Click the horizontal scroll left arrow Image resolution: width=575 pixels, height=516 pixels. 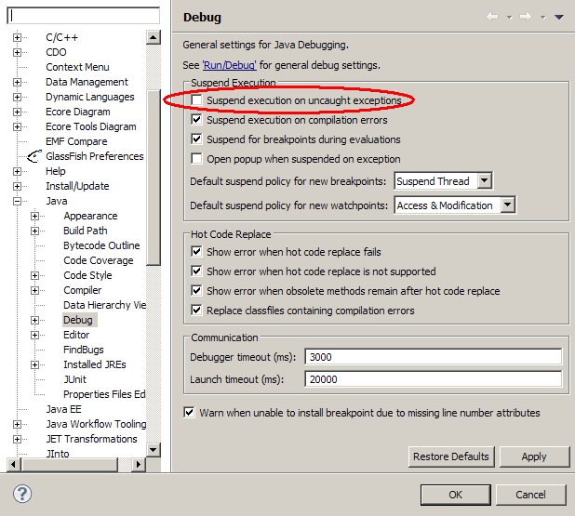pos(14,465)
